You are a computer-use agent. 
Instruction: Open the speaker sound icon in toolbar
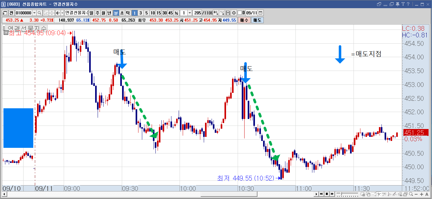(58, 13)
